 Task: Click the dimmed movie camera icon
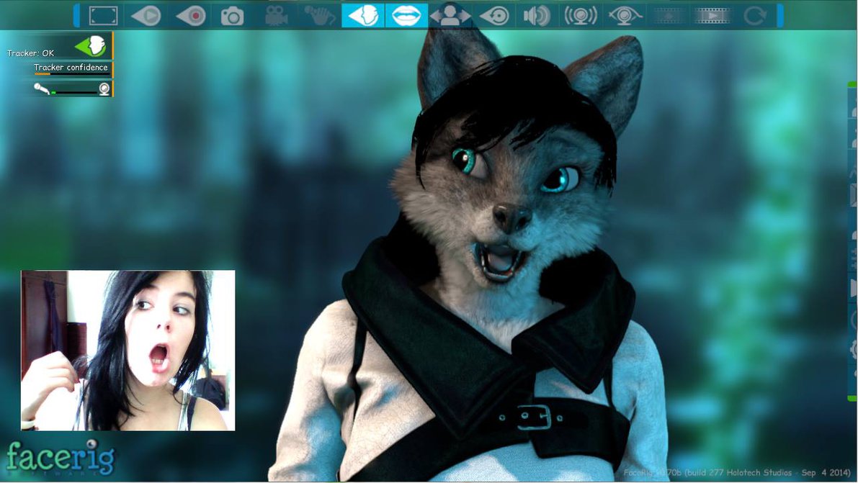[277, 15]
